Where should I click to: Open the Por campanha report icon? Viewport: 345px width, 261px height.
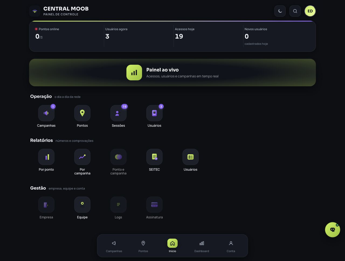[x=82, y=157]
